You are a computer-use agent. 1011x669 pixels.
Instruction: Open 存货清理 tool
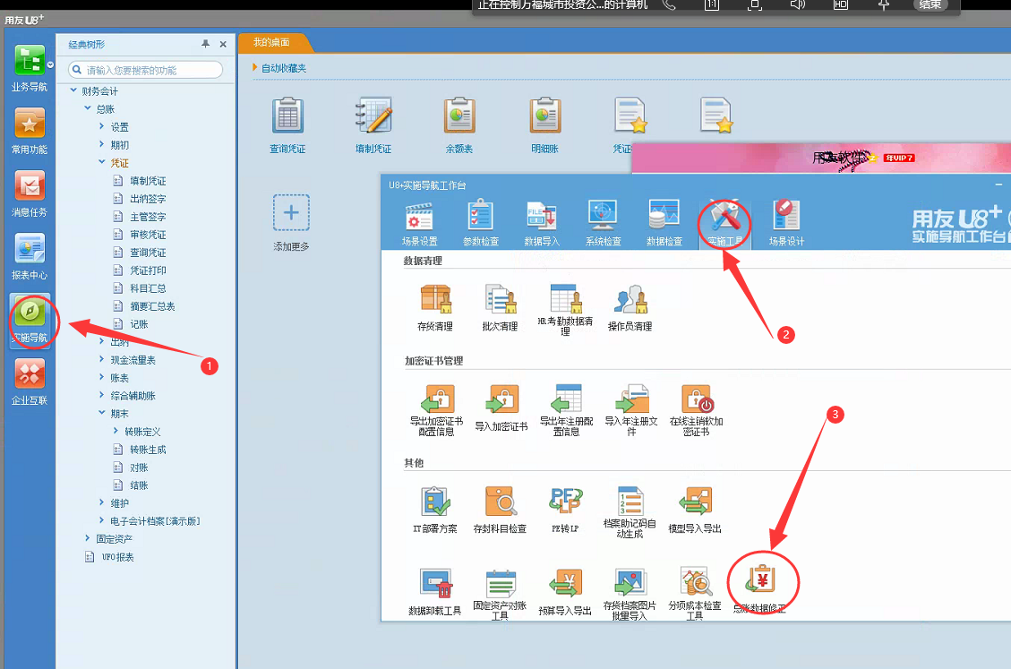[435, 308]
